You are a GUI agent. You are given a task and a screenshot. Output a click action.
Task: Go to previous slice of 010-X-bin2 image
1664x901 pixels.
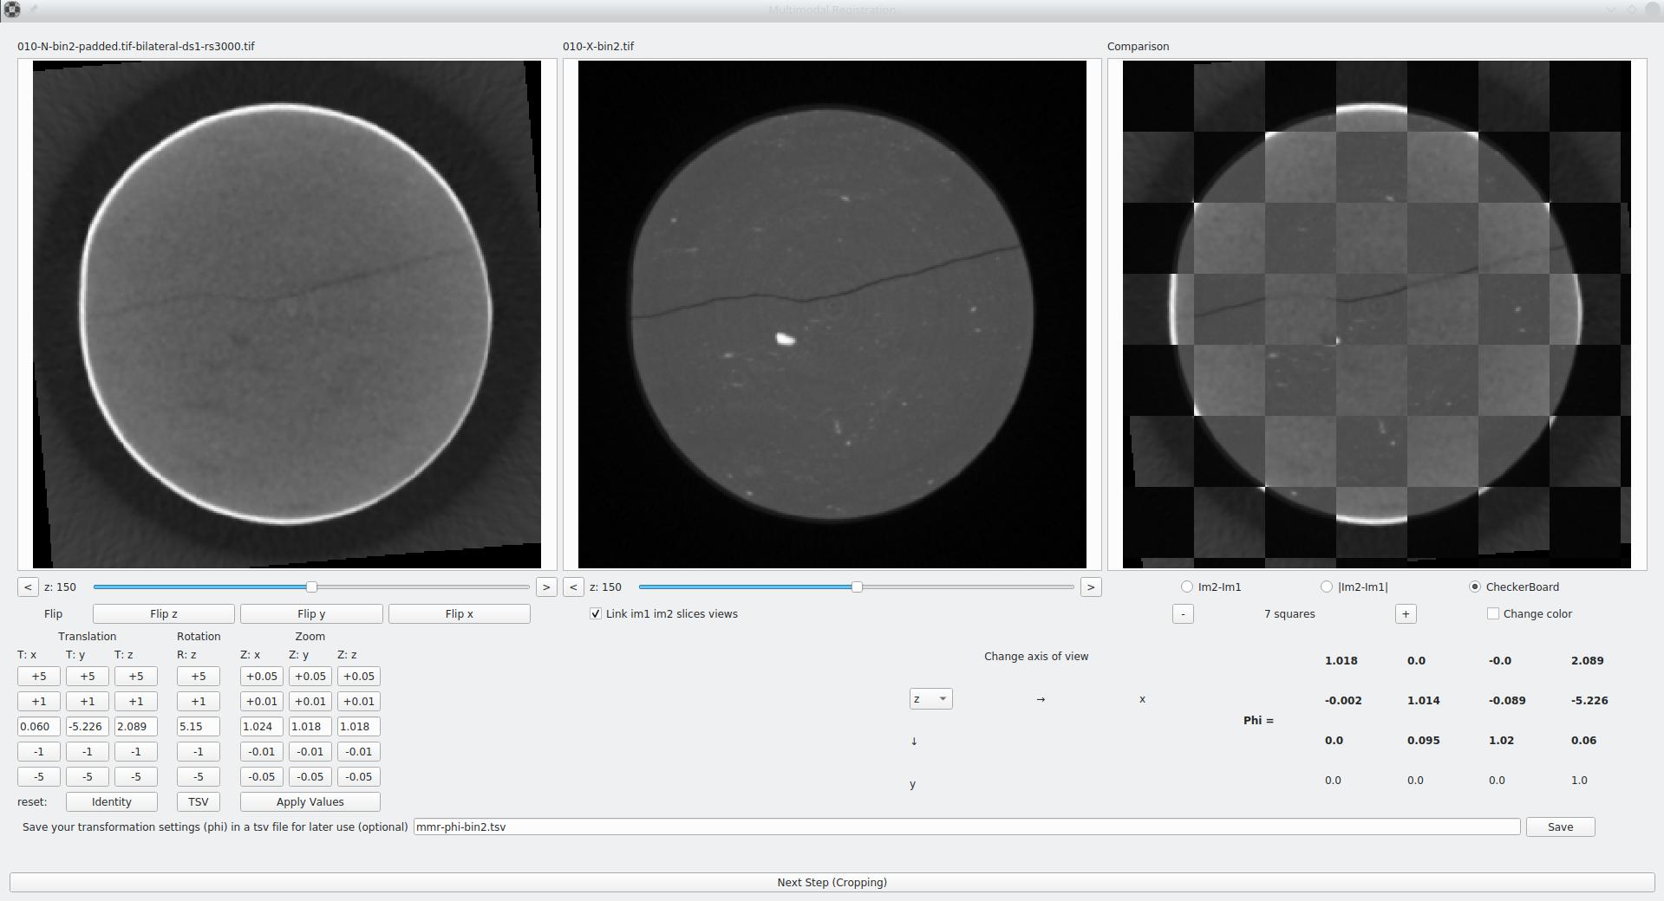tap(573, 587)
